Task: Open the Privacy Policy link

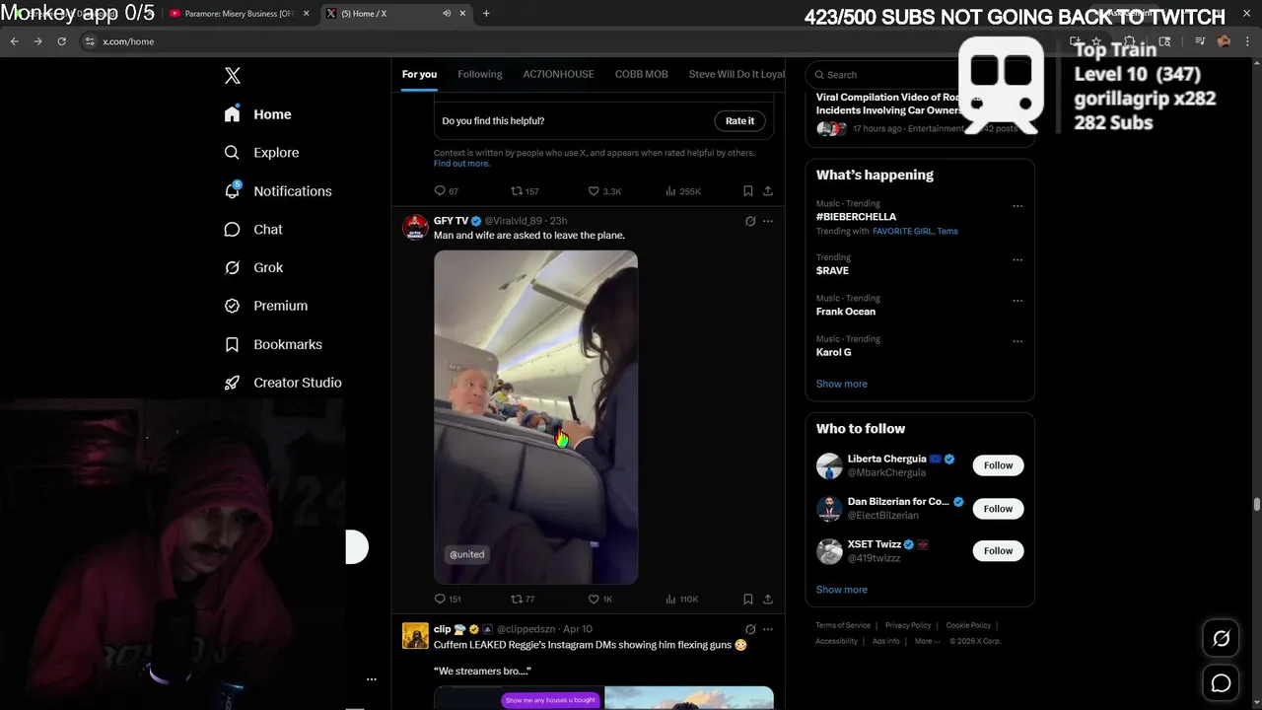Action: pyautogui.click(x=908, y=625)
